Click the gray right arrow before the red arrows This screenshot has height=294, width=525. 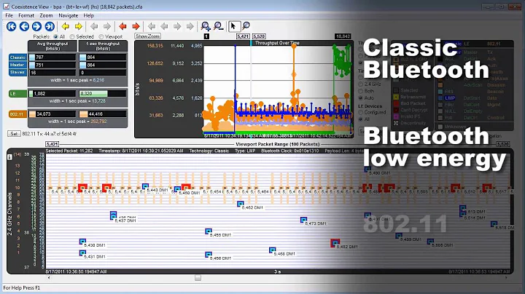point(106,26)
